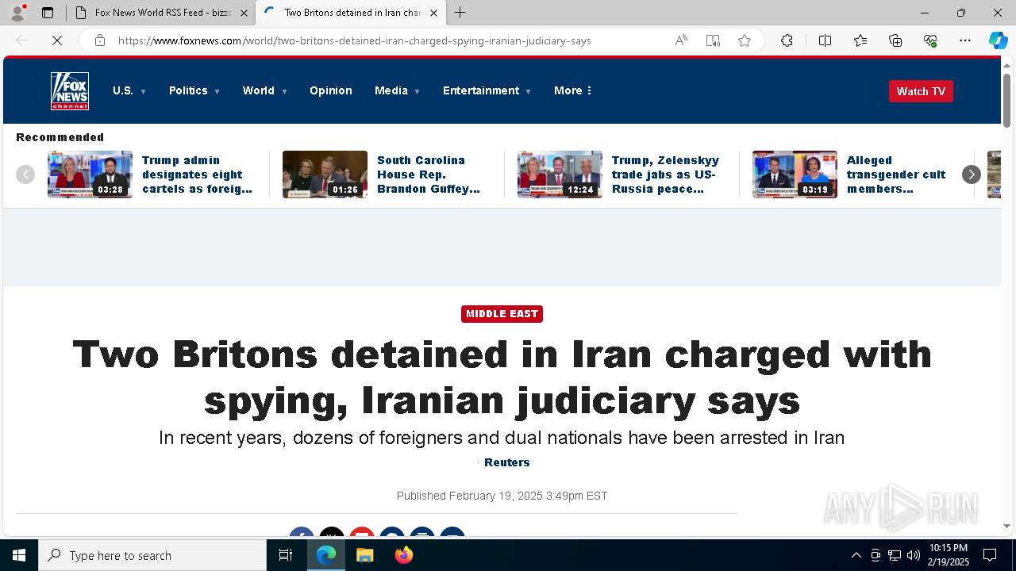Advance Recommended carousel with next arrow
The height and width of the screenshot is (571, 1016).
click(x=972, y=174)
